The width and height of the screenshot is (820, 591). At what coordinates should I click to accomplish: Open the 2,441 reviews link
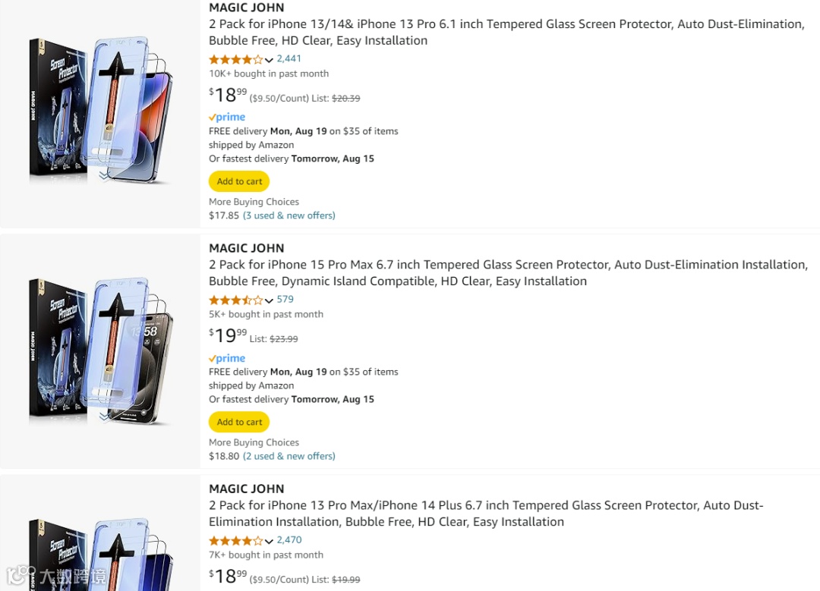click(x=289, y=58)
